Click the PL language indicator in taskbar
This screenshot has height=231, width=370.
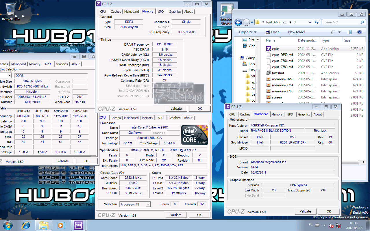pyautogui.click(x=311, y=225)
